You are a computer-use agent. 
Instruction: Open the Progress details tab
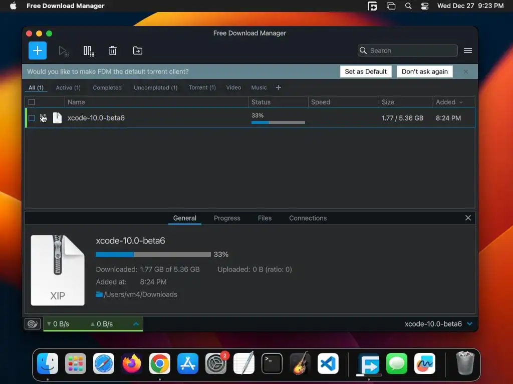(227, 218)
